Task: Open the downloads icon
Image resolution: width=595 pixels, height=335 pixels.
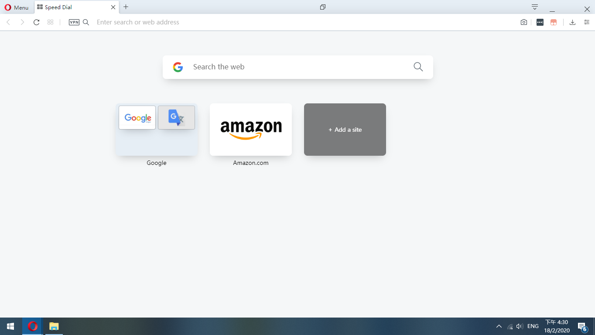Action: pyautogui.click(x=573, y=22)
